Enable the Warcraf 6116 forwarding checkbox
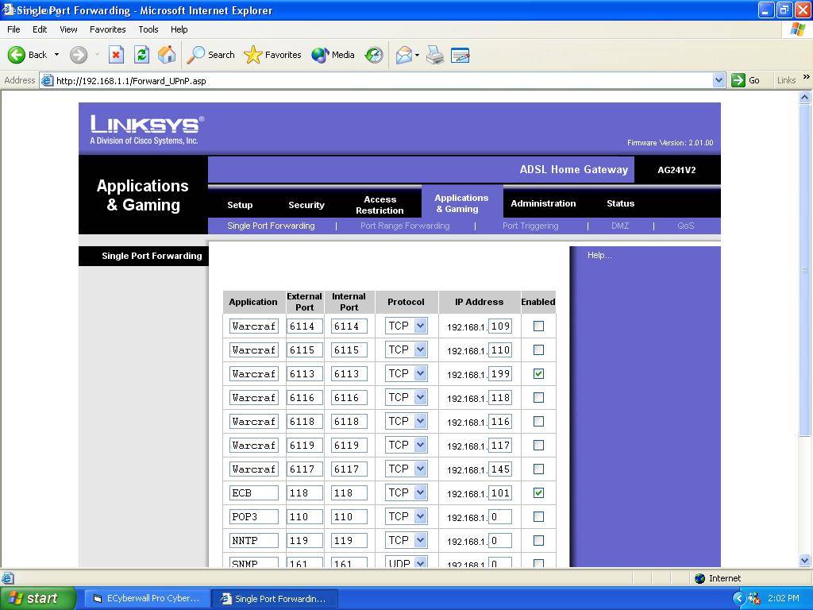813x610 pixels. coord(539,398)
